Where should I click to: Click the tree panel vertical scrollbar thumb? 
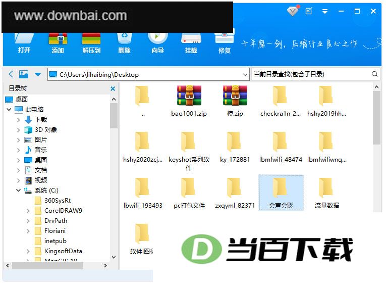(114, 116)
